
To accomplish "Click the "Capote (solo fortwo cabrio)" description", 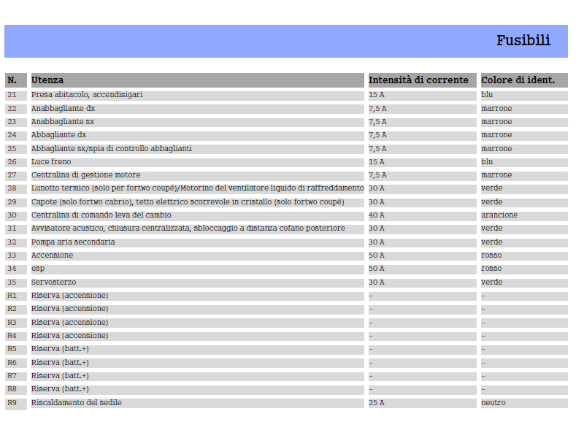I will [x=188, y=202].
